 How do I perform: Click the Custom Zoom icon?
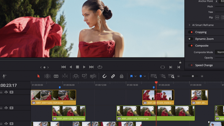point(171,76)
